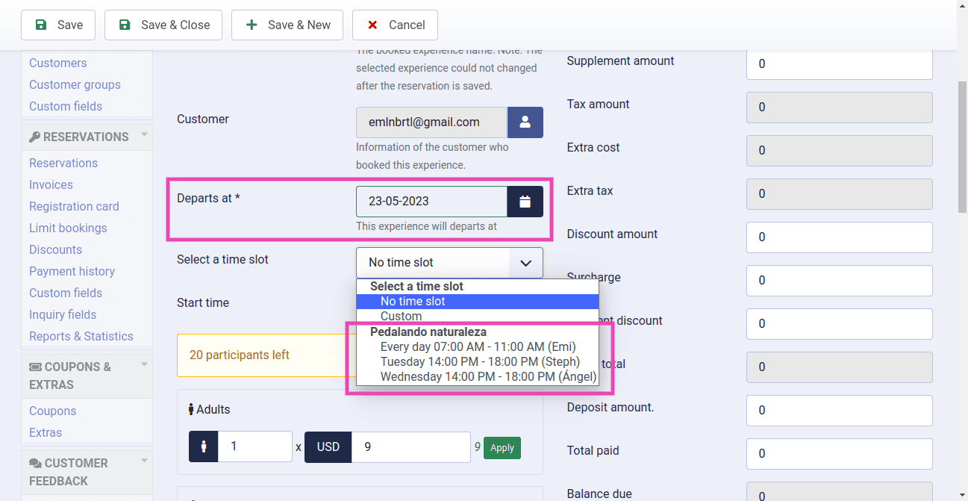968x501 pixels.
Task: Apply the adults price
Action: [x=502, y=447]
